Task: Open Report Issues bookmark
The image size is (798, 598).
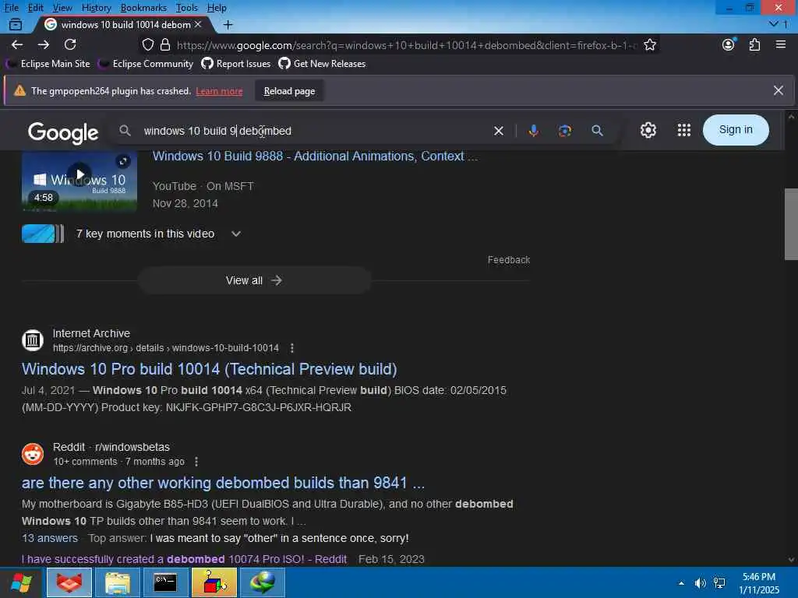Action: pos(236,64)
